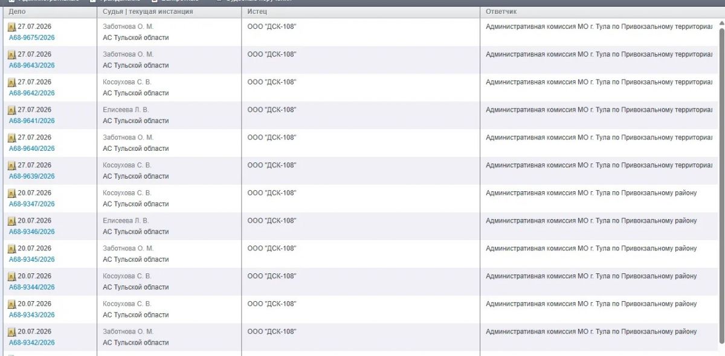725x356 pixels.
Task: Select judge 'Заботнова О. М.' in the A68-9345/2026 row
Action: (128, 249)
